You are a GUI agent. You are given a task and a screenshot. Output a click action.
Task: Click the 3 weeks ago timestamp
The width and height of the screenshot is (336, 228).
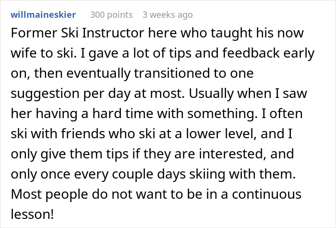168,15
